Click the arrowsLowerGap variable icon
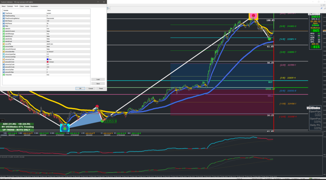 [4, 57]
